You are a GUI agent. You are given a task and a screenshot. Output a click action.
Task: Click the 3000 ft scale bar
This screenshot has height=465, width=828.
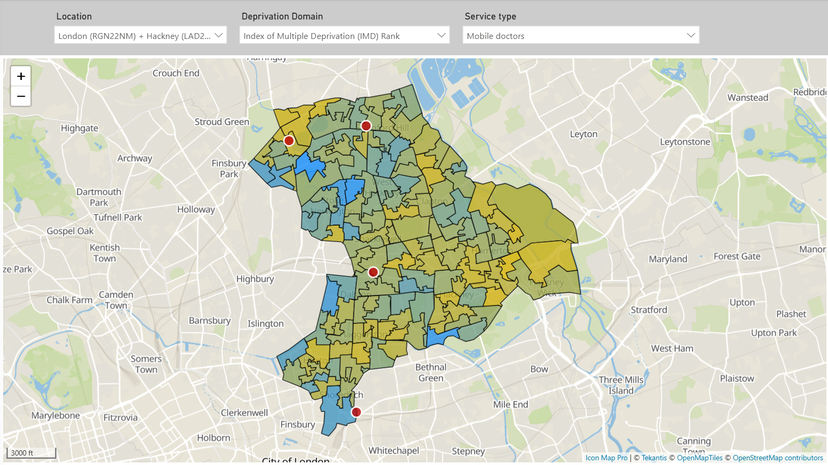click(x=31, y=453)
